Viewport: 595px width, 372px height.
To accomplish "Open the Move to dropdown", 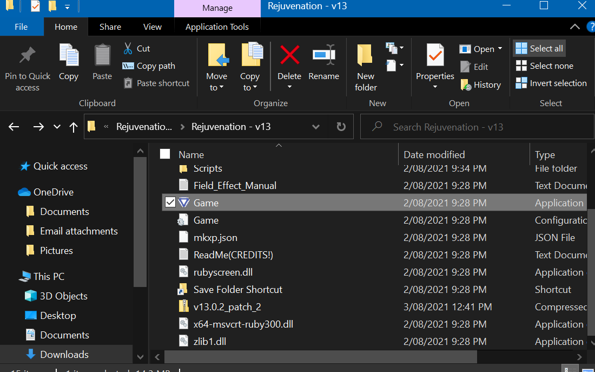I will pos(217,87).
